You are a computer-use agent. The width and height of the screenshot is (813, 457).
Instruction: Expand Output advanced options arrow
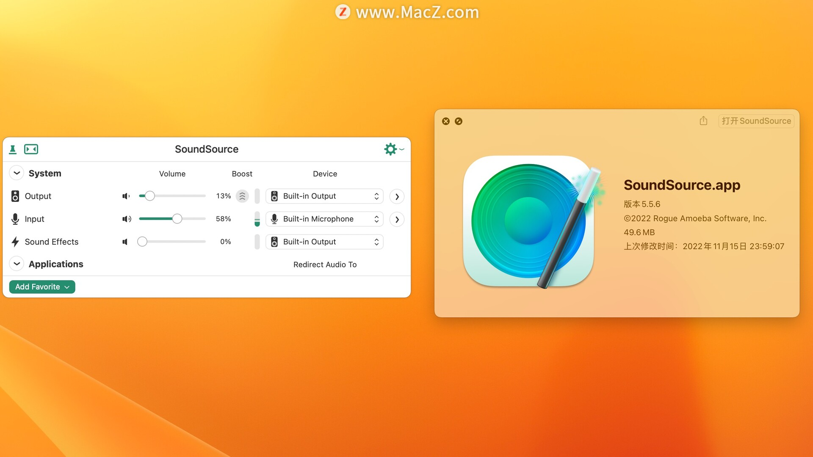397,197
